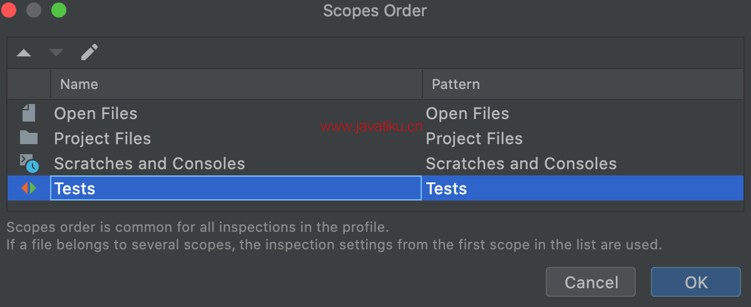Select the Tests name cell

pos(236,188)
